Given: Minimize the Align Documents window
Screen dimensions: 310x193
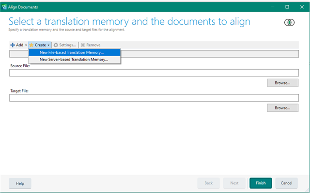Looking at the screenshot, I should point(273,7).
